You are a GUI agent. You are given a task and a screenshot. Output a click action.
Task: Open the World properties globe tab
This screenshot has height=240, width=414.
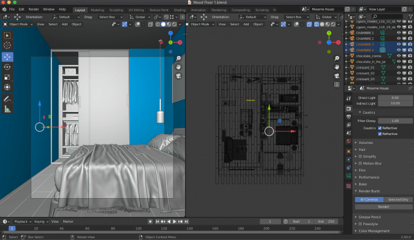(x=348, y=142)
